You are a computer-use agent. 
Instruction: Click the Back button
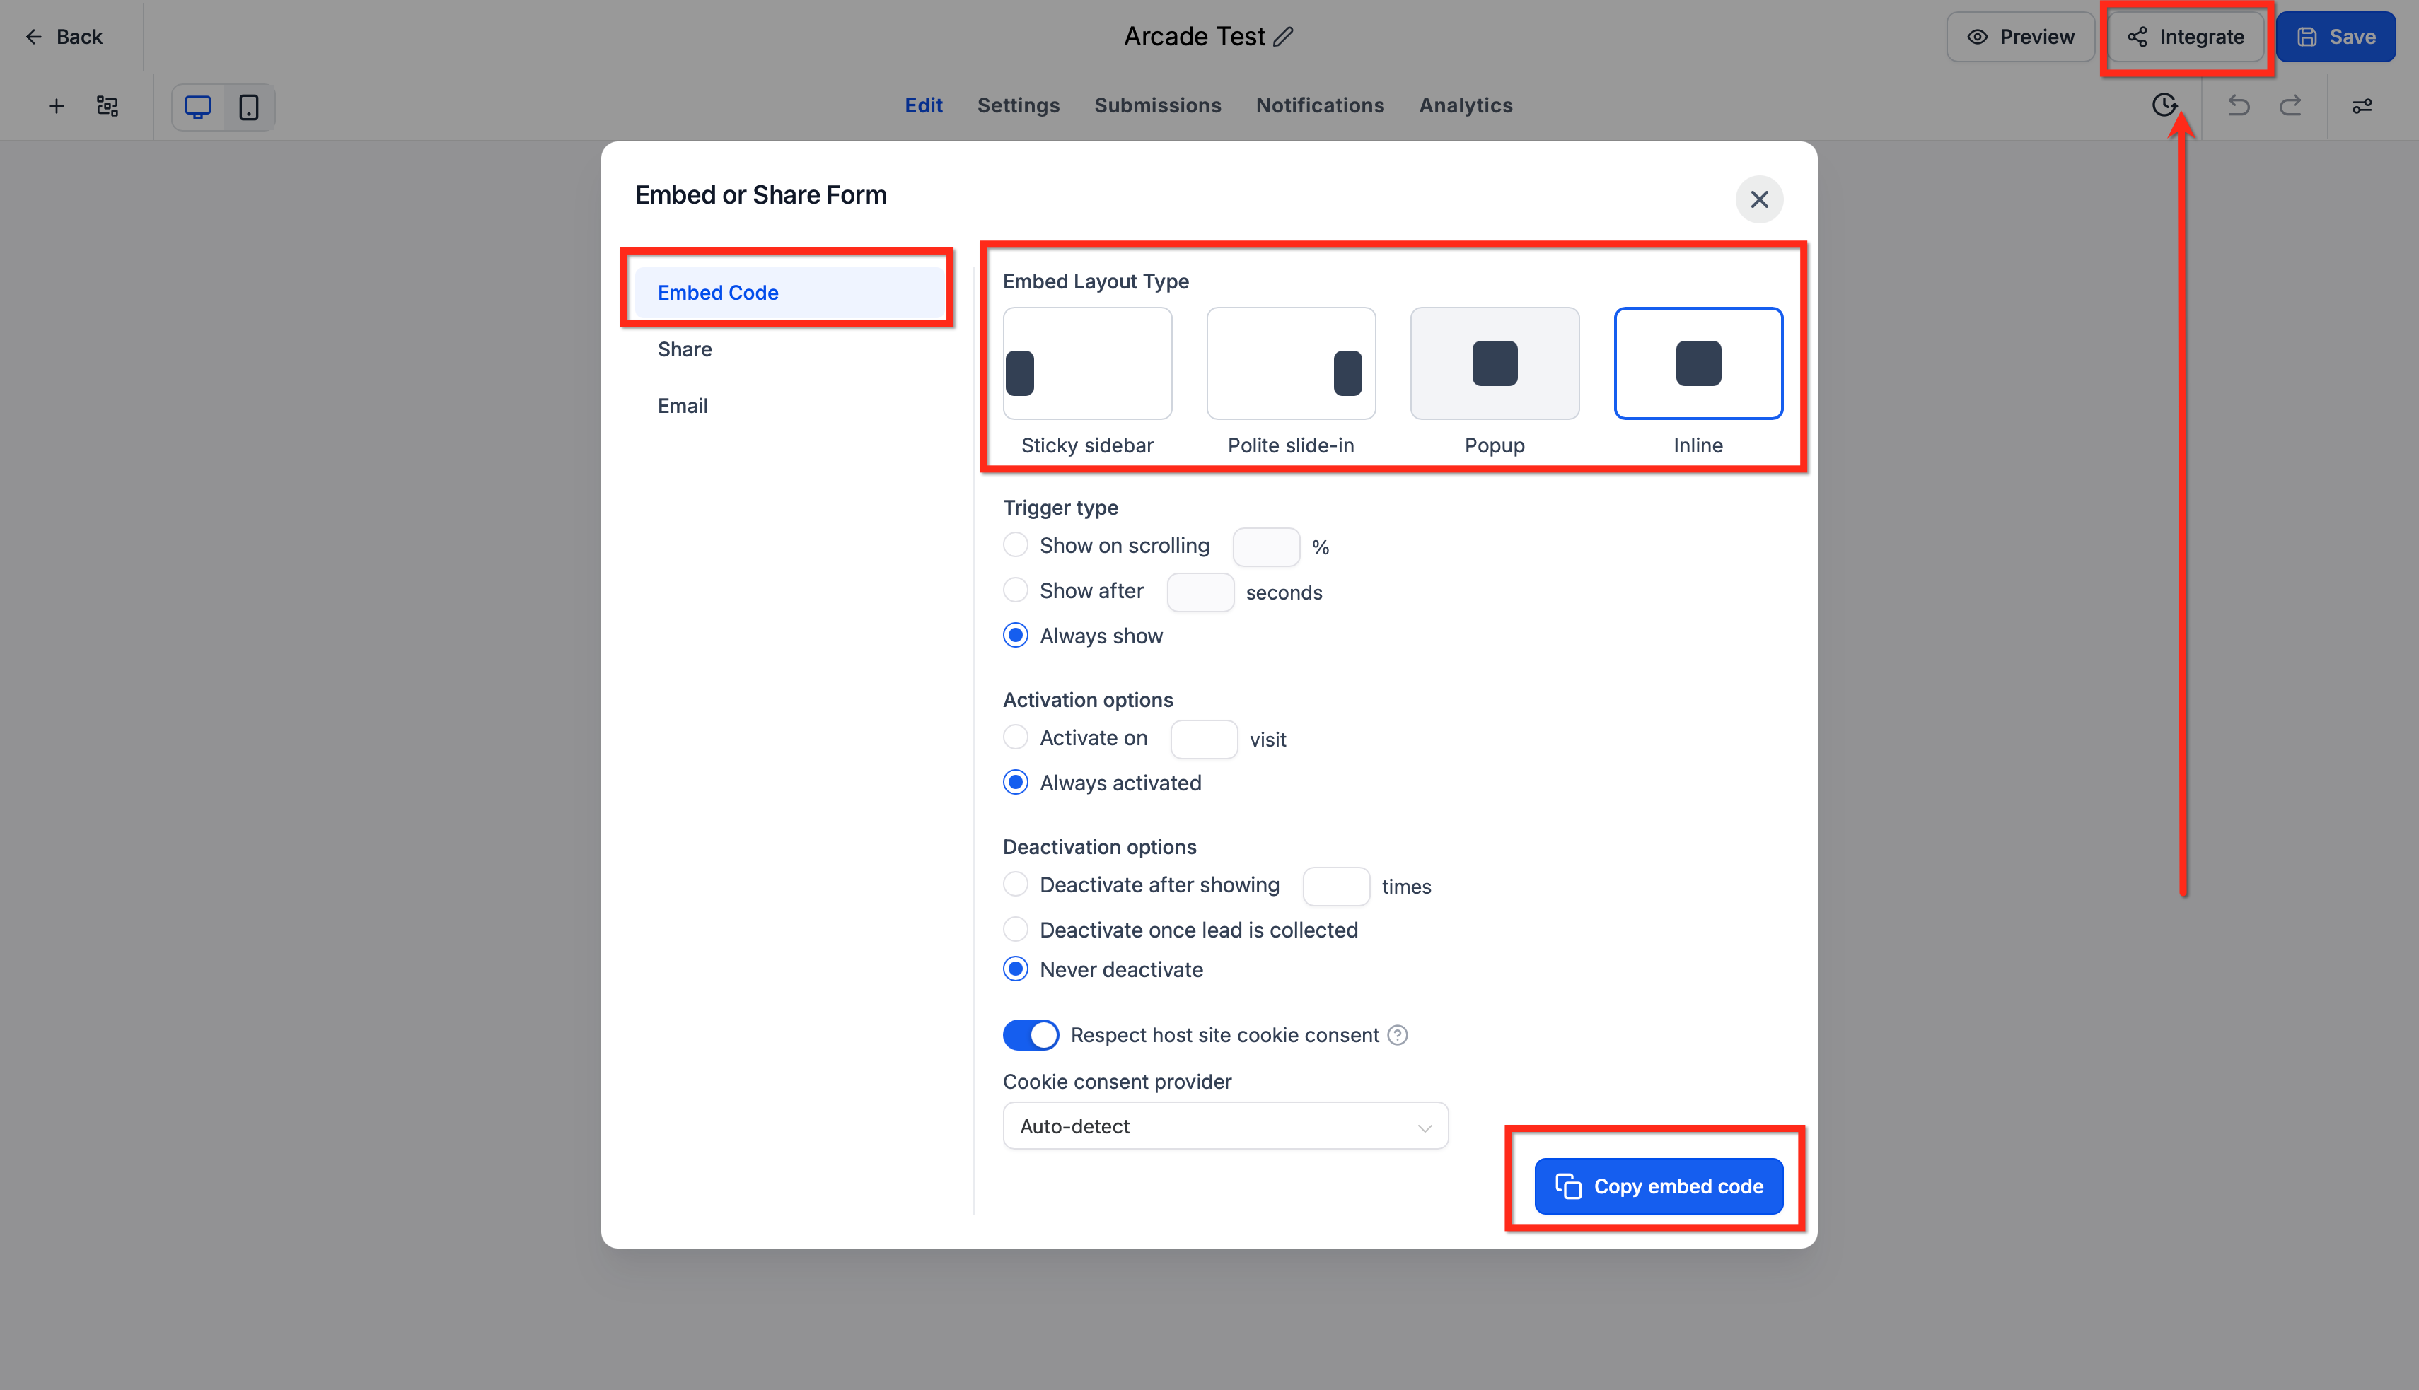coord(64,36)
